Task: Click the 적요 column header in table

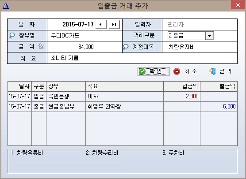Action: pos(125,86)
